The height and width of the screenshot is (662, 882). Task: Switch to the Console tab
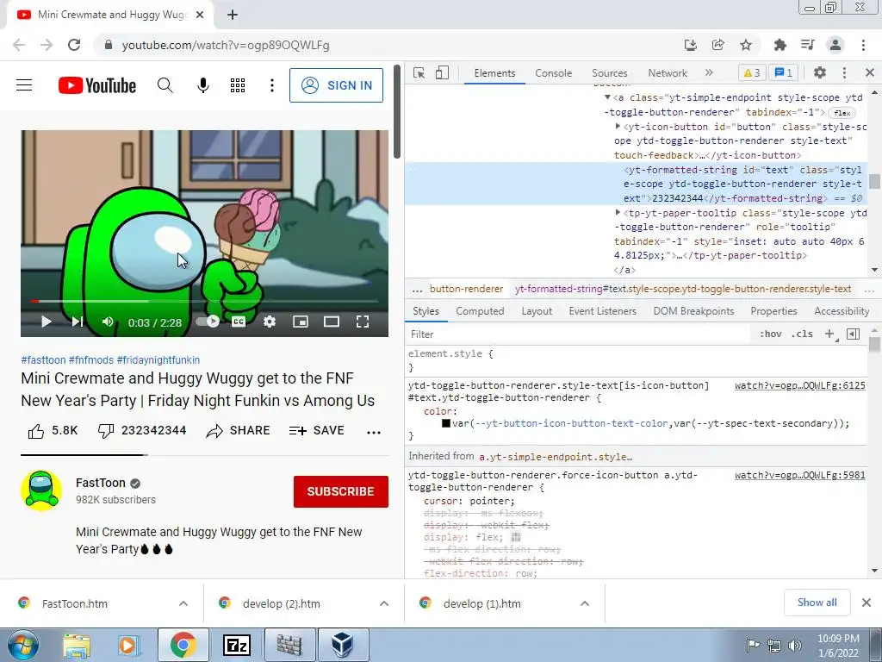pos(554,73)
